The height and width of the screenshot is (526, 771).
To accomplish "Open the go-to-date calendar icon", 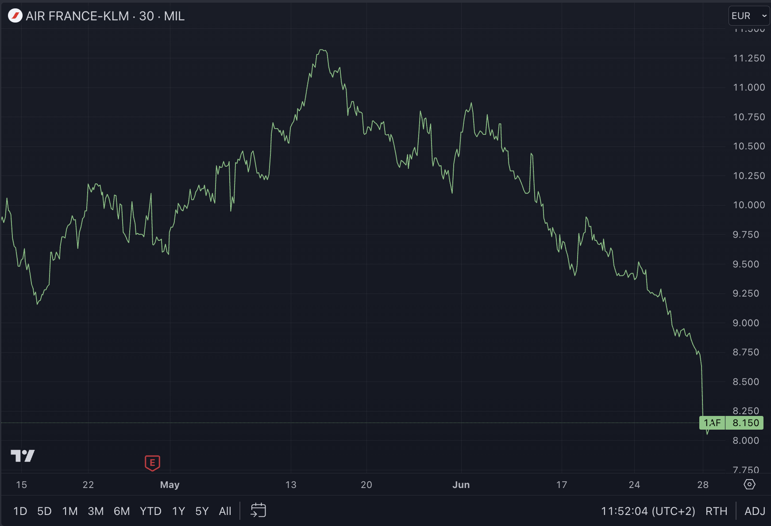I will click(x=258, y=510).
